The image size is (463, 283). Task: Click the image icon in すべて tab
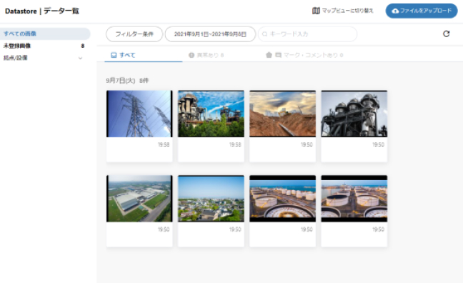[x=114, y=55]
